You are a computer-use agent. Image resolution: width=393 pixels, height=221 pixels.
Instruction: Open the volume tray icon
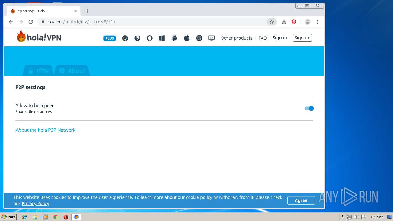click(x=356, y=217)
